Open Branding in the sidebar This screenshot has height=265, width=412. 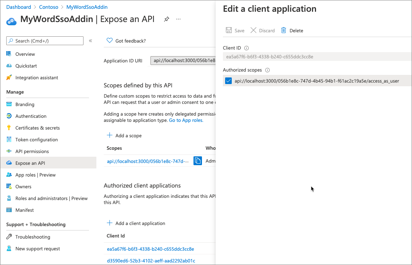pyautogui.click(x=25, y=104)
